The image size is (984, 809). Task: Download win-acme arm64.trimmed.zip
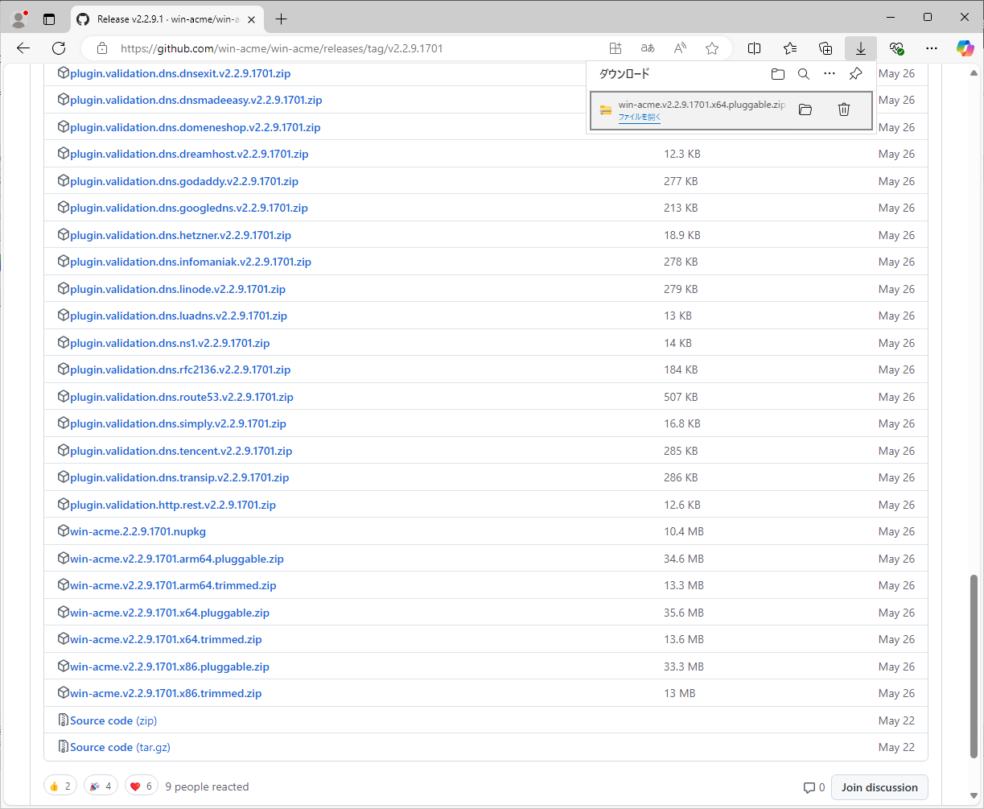[x=173, y=585]
